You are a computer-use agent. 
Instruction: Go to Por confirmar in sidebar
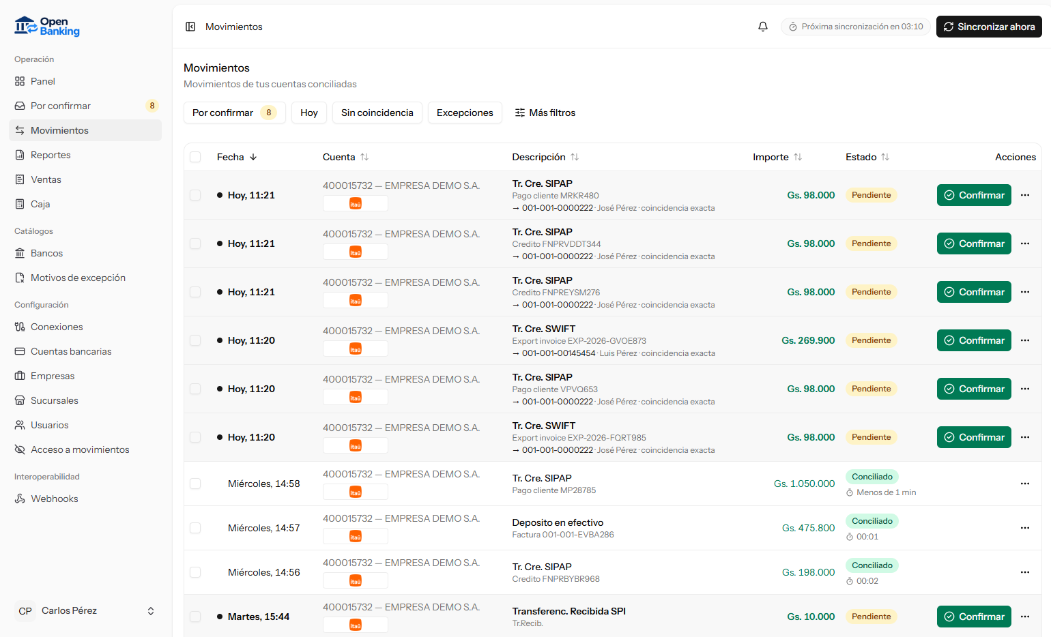point(85,106)
